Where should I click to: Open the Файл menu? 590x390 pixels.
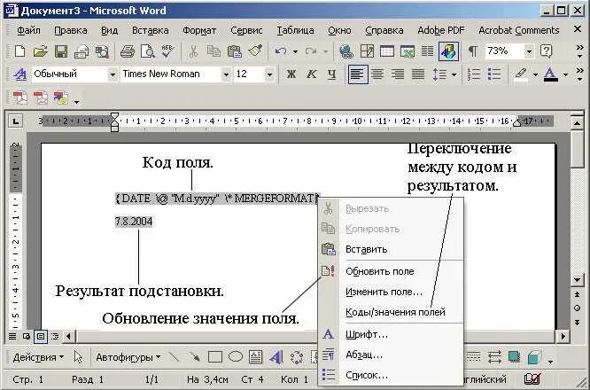(x=28, y=30)
